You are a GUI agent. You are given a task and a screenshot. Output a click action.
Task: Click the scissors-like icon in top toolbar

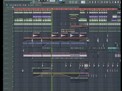[x=93, y=2]
